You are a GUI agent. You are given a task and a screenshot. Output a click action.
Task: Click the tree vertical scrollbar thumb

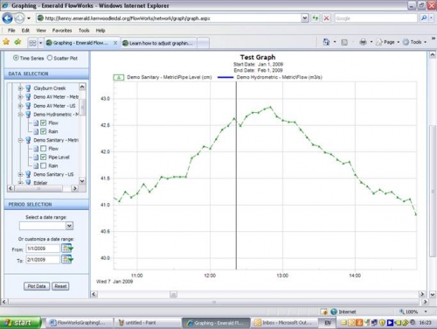pos(82,107)
